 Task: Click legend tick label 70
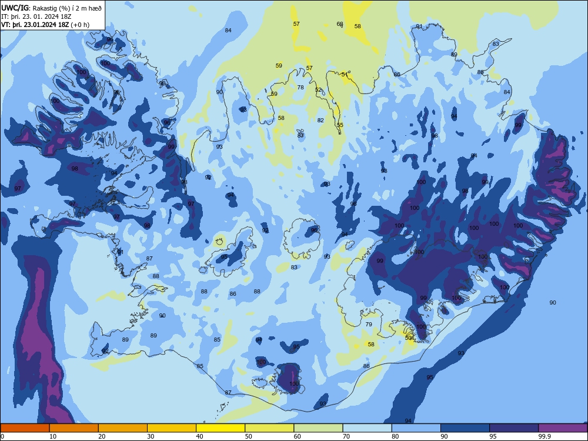tap(346, 436)
